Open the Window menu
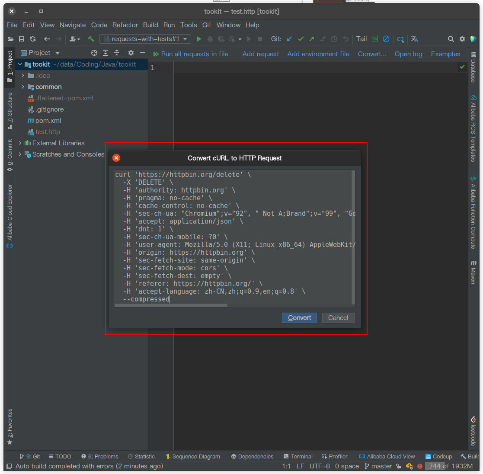The image size is (483, 474). [x=228, y=25]
